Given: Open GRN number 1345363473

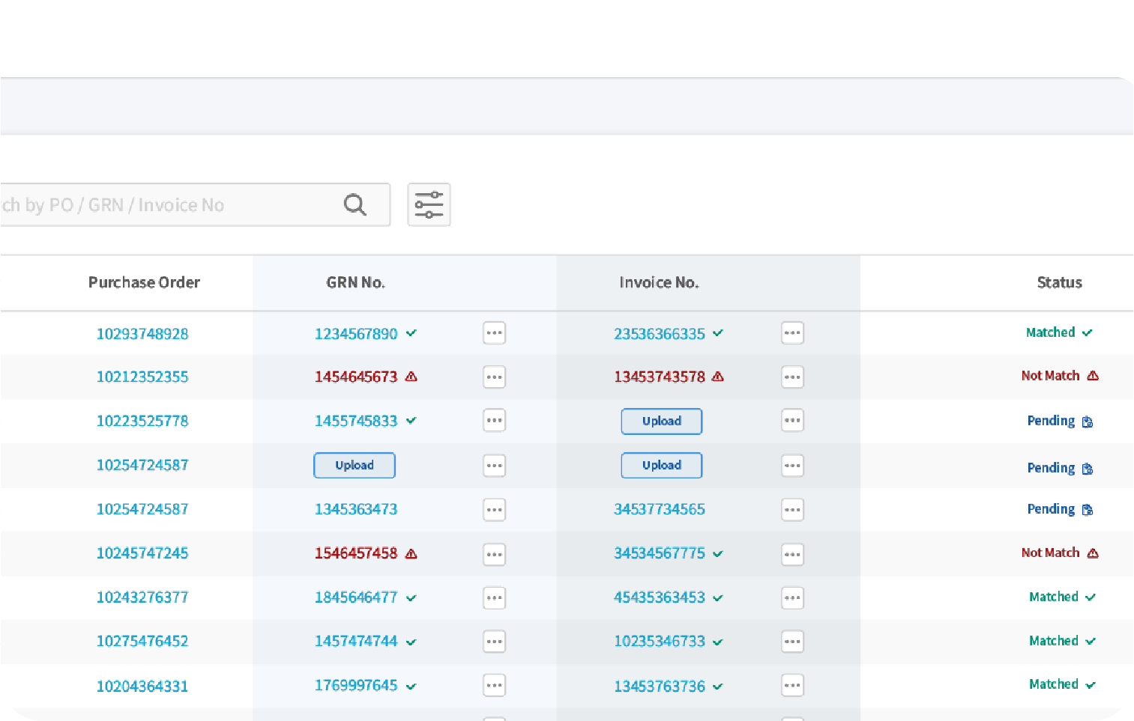Looking at the screenshot, I should 356,509.
